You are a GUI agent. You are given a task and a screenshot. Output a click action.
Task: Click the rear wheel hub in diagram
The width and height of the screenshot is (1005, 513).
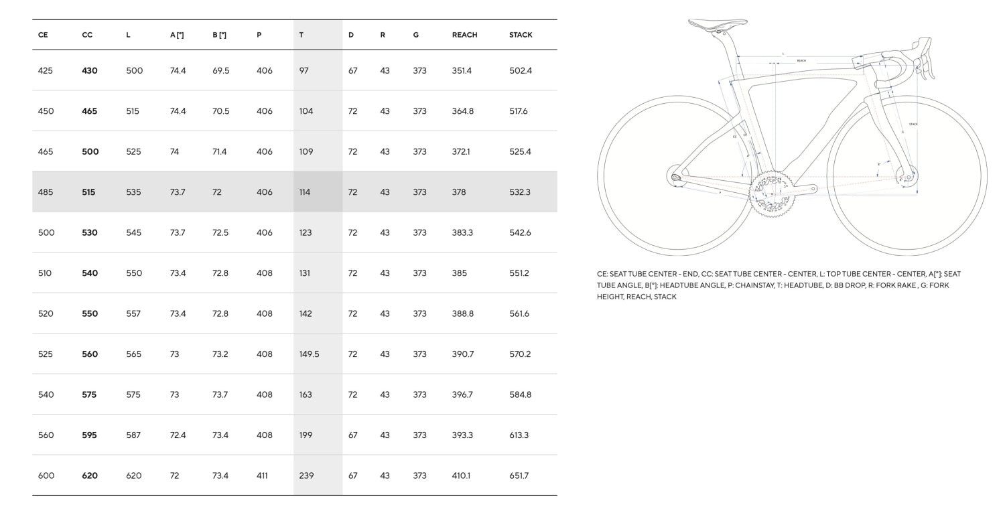pos(676,177)
